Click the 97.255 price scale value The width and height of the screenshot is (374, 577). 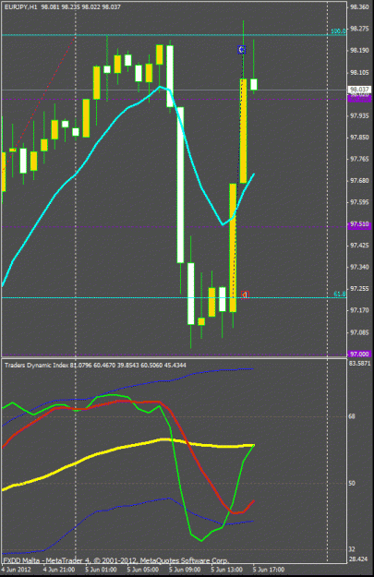pyautogui.click(x=359, y=289)
